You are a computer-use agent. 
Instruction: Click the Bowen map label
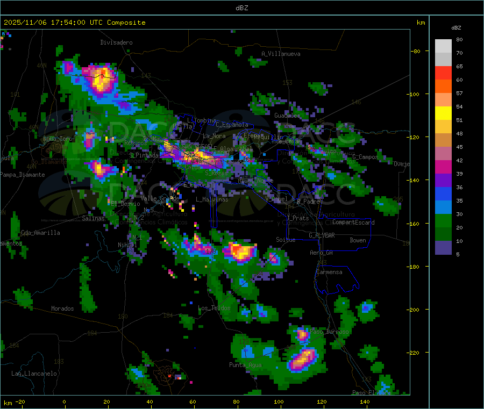[358, 240]
